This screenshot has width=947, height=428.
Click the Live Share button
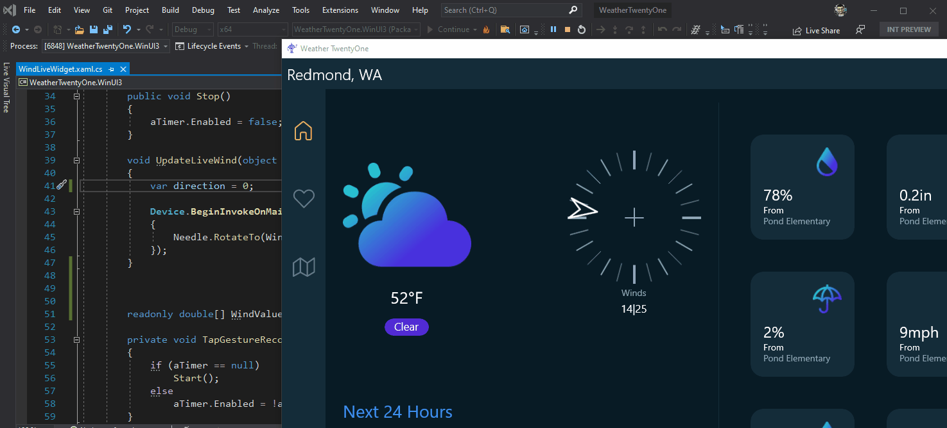pyautogui.click(x=817, y=30)
